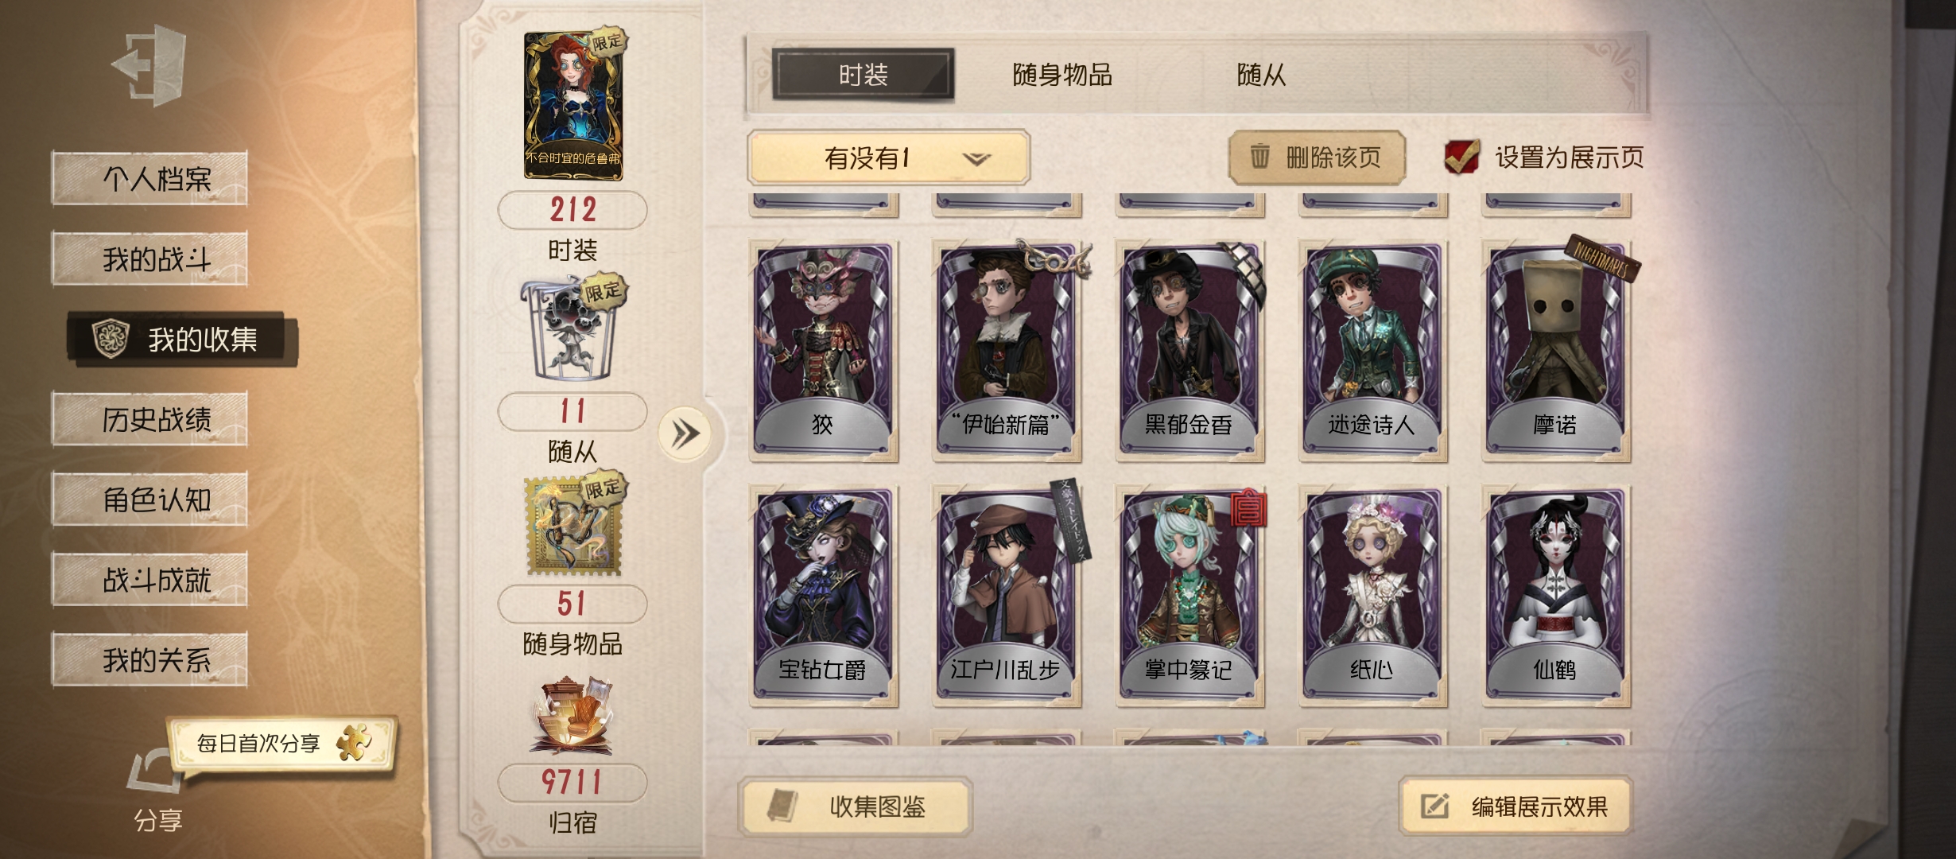Click the trash icon on 删除该页
This screenshot has width=1956, height=859.
coord(1259,156)
